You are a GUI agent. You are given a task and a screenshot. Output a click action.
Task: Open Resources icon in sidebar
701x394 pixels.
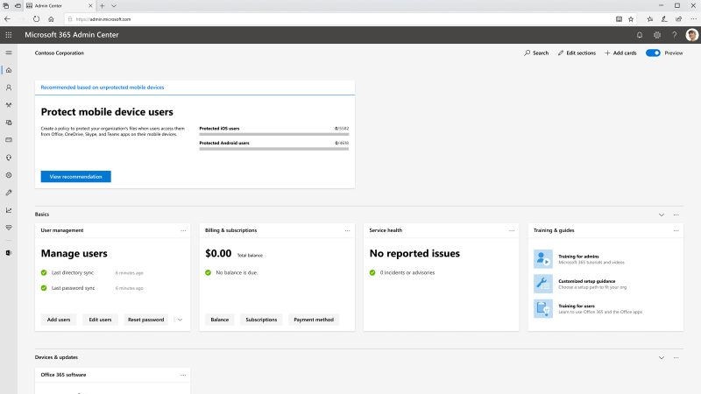click(x=9, y=123)
